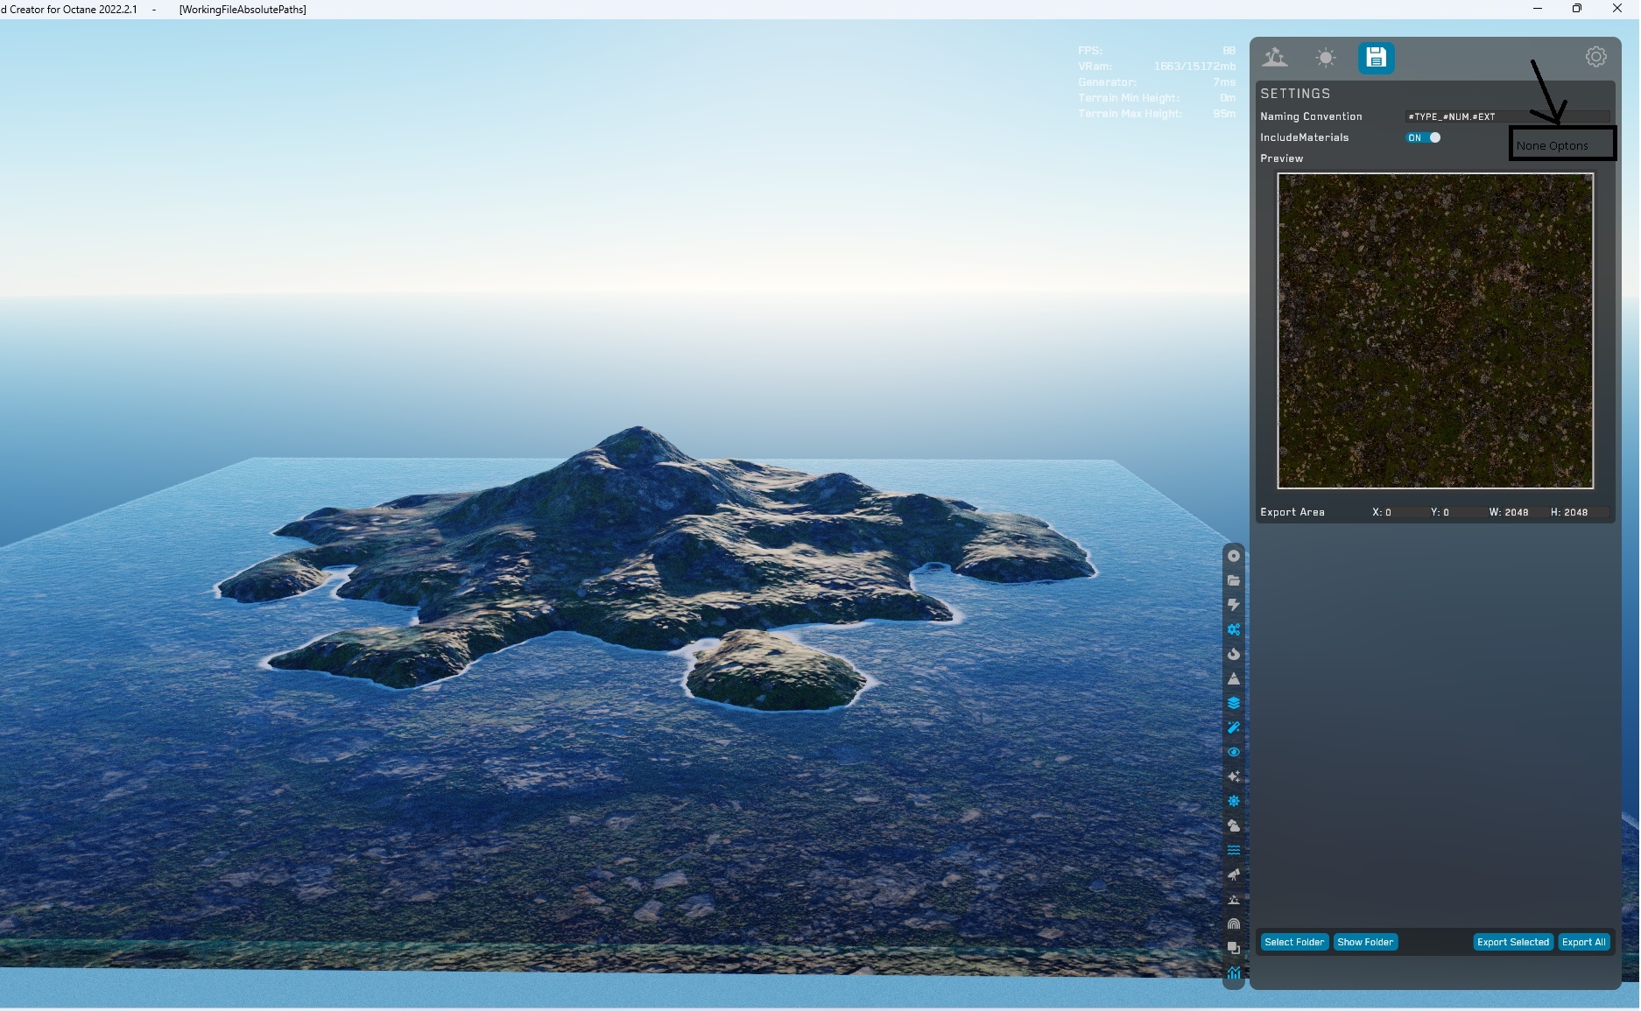Viewport: 1641px width, 1011px height.
Task: Restore down the application window
Action: tap(1577, 9)
